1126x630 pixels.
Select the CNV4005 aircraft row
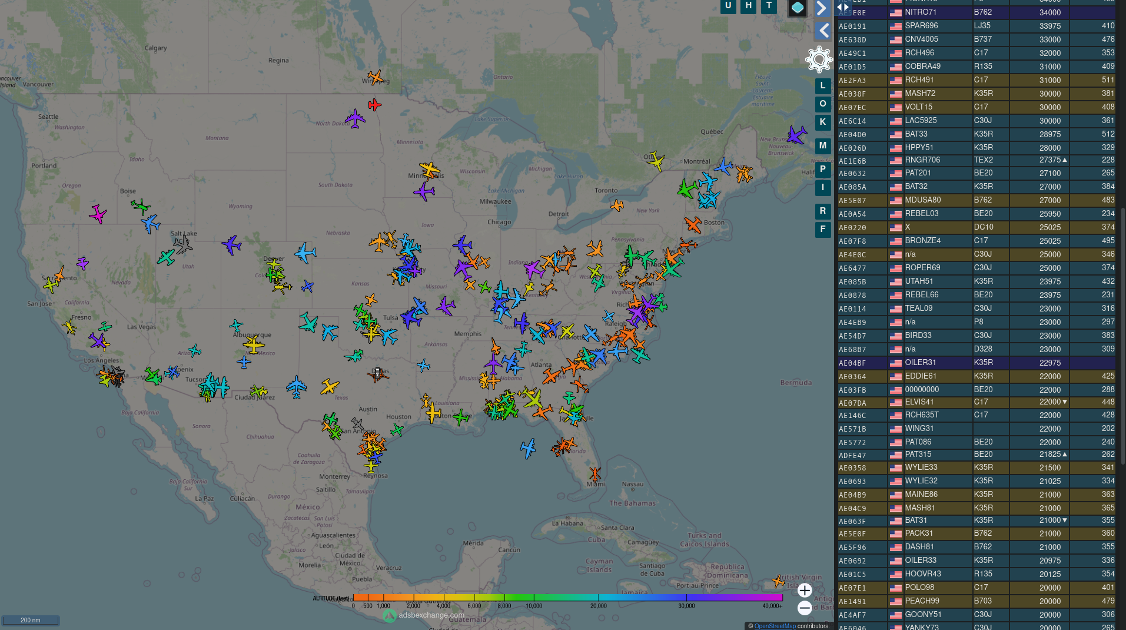[976, 39]
